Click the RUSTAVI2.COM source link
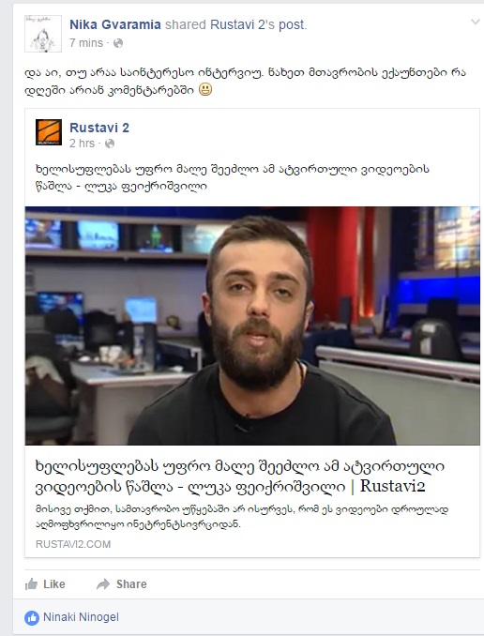The width and height of the screenshot is (484, 636). [73, 544]
